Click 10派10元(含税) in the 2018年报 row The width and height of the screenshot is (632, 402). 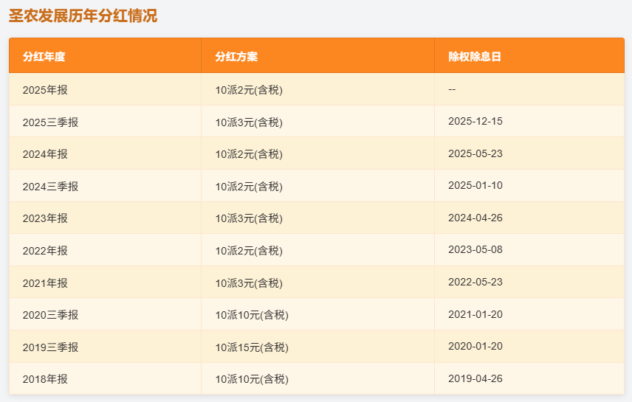[252, 379]
